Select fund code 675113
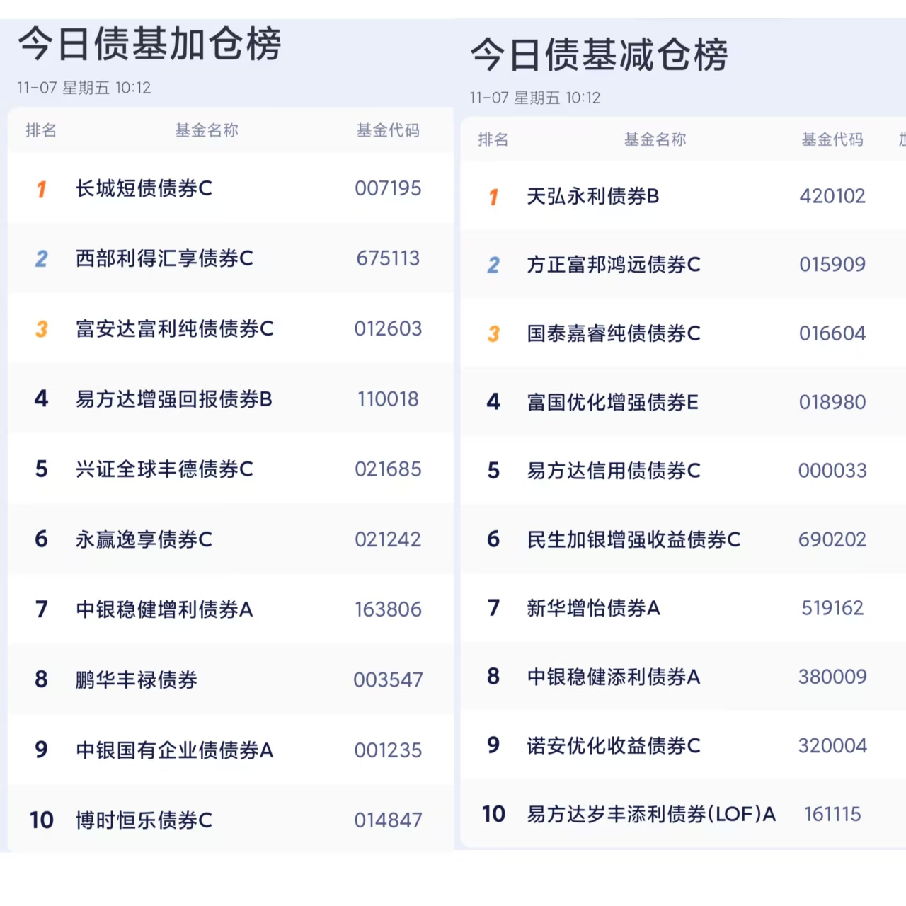This screenshot has width=906, height=906. tap(388, 258)
